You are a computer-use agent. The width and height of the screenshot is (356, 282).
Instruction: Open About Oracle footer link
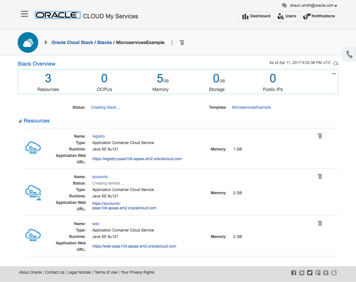click(30, 272)
